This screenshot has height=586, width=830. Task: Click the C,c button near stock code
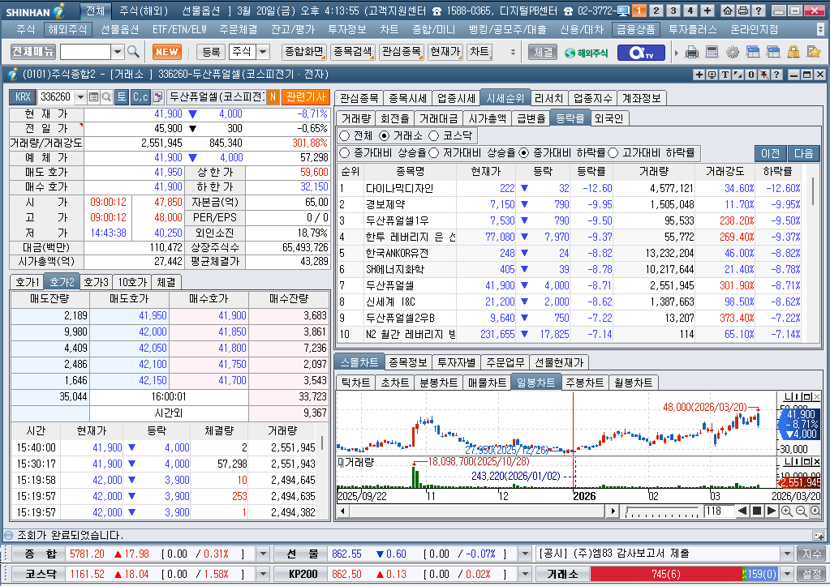click(x=140, y=96)
